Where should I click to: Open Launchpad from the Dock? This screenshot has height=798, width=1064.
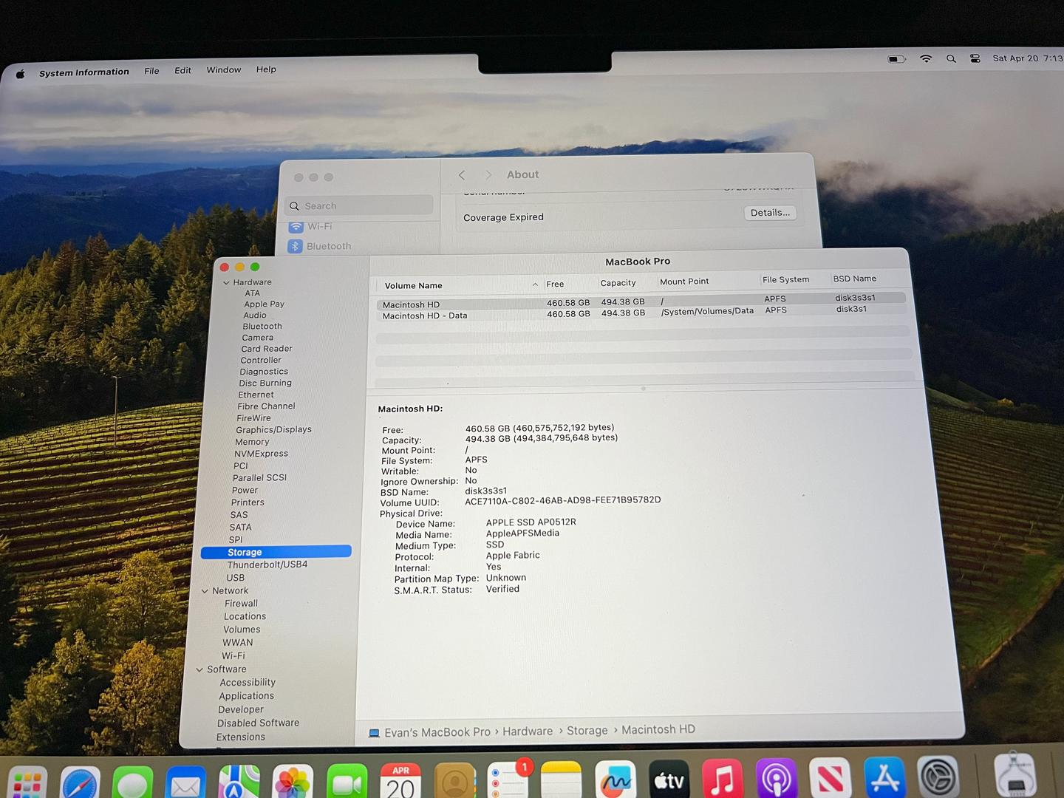[x=27, y=782]
